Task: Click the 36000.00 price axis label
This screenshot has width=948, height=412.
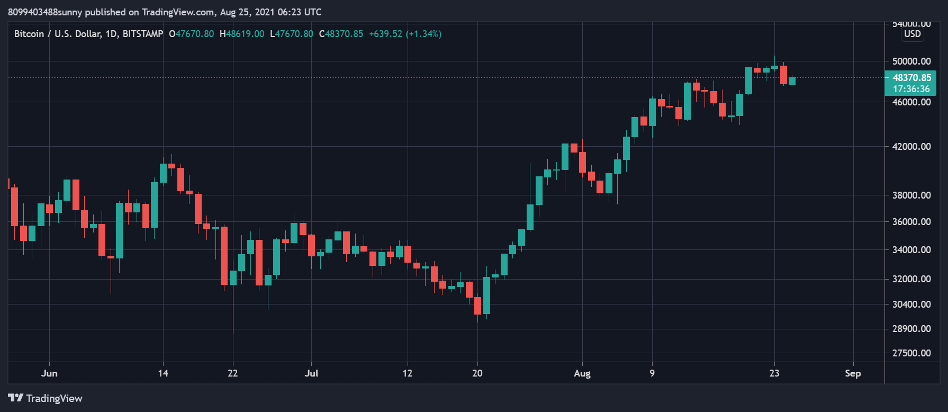Action: (911, 222)
